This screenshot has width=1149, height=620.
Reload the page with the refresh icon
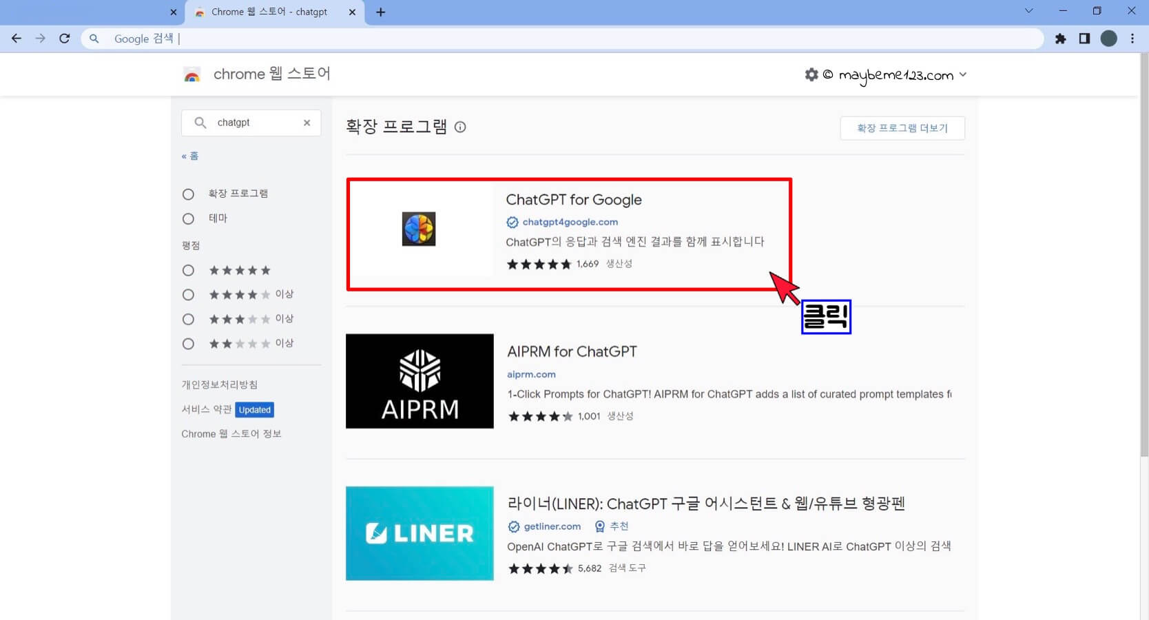65,39
